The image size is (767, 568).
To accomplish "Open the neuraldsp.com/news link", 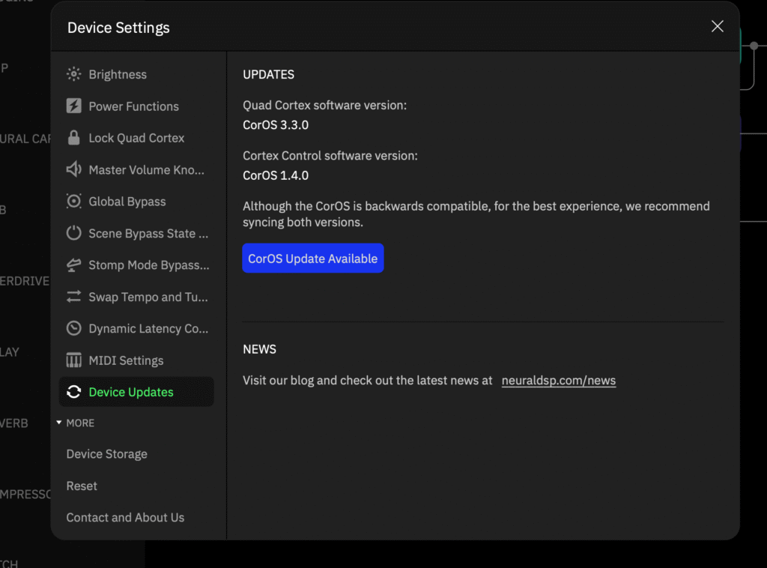I will pos(558,381).
